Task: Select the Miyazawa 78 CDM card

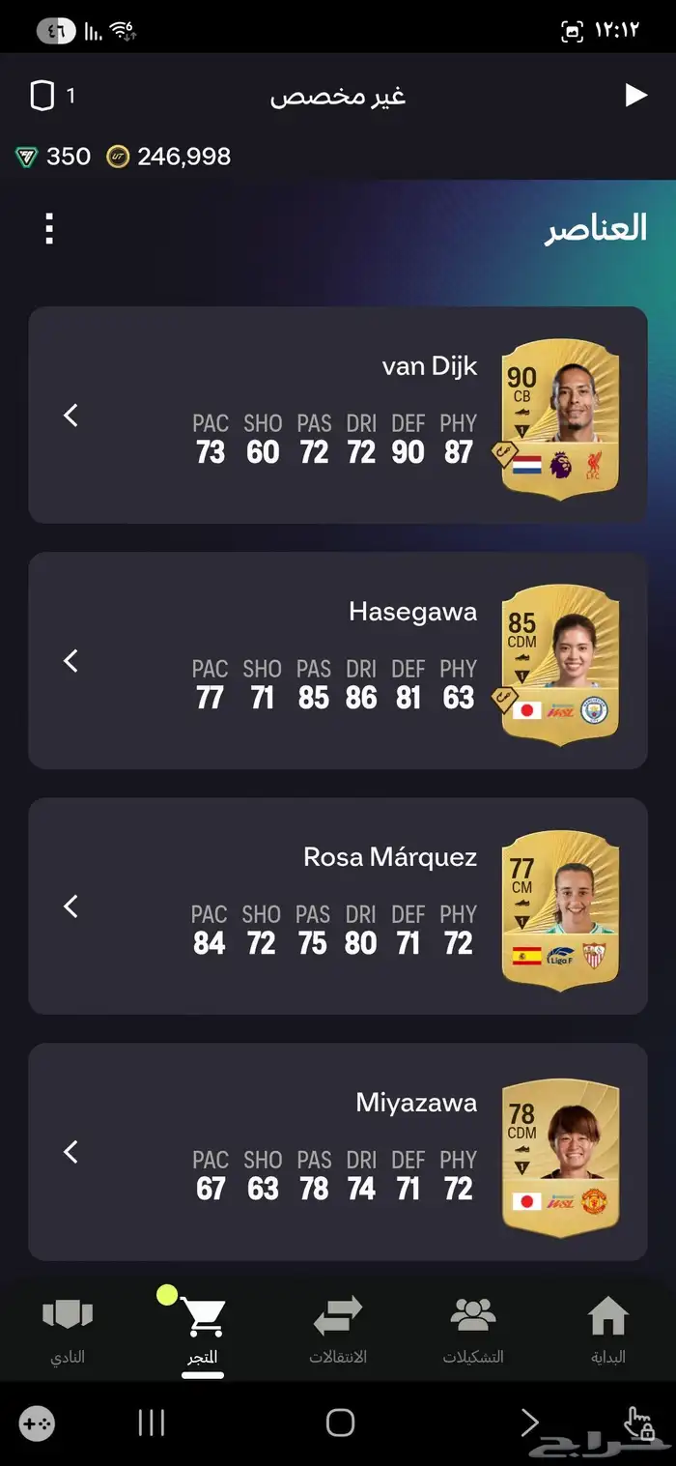Action: pos(560,1156)
